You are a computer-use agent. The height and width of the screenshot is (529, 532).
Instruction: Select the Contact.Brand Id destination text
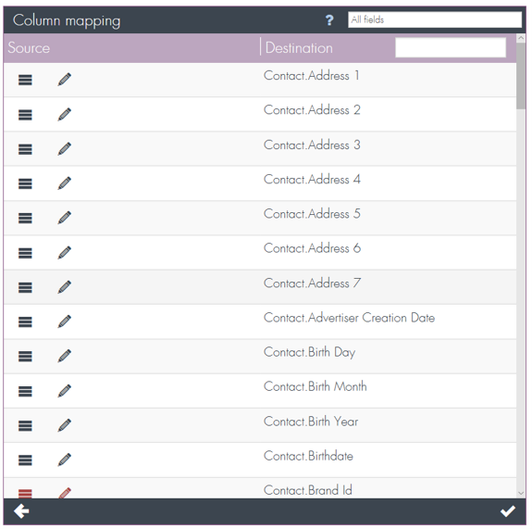click(308, 490)
